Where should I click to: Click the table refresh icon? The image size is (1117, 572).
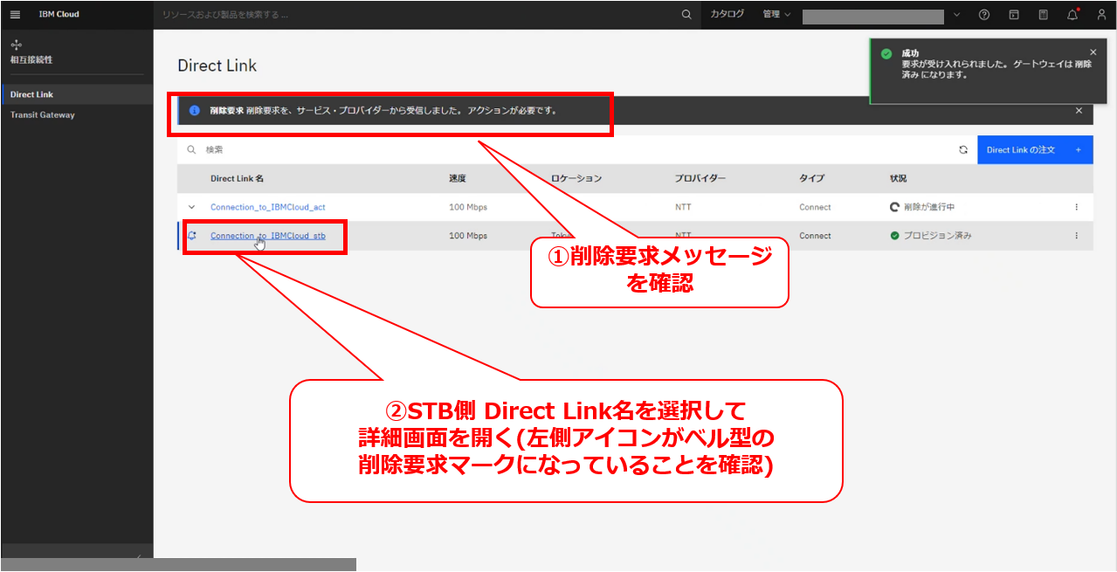coord(963,150)
